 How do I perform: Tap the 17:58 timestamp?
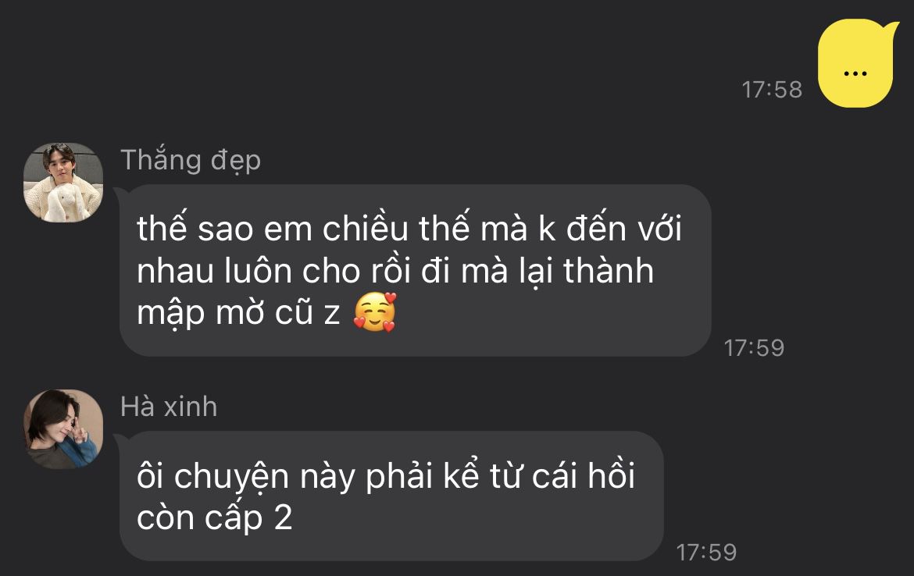click(772, 90)
